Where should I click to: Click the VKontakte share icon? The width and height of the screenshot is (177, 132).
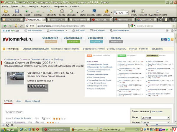162,39
